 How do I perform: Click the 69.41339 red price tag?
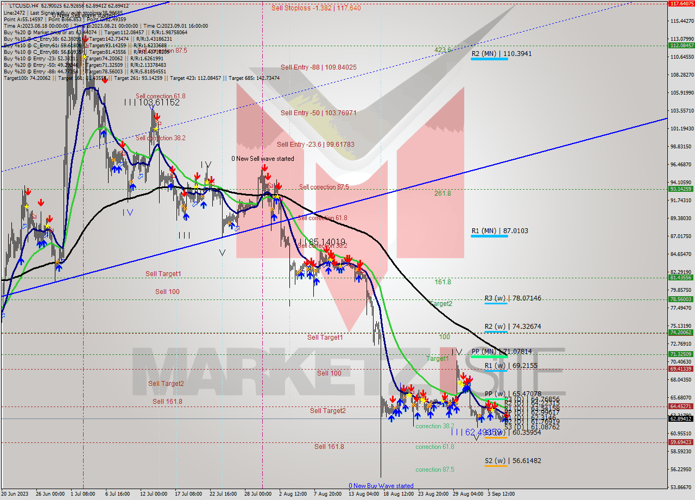[x=681, y=369]
